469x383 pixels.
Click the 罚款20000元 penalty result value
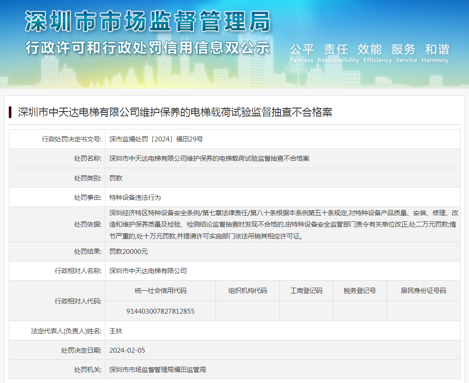click(x=129, y=252)
